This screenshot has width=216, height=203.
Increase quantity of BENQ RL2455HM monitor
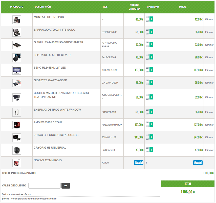[x=147, y=68]
